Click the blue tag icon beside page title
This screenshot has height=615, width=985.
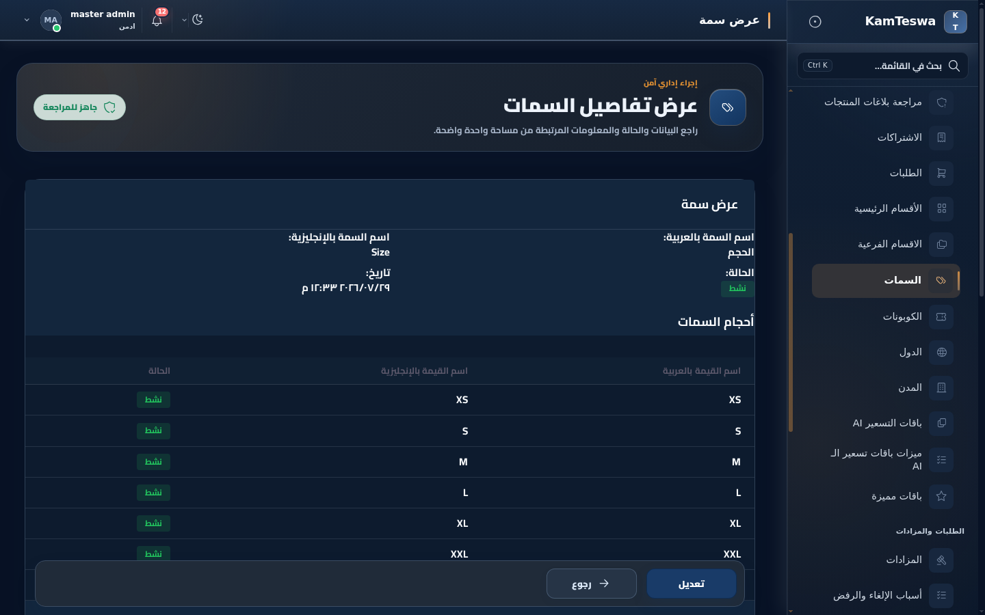pos(728,107)
